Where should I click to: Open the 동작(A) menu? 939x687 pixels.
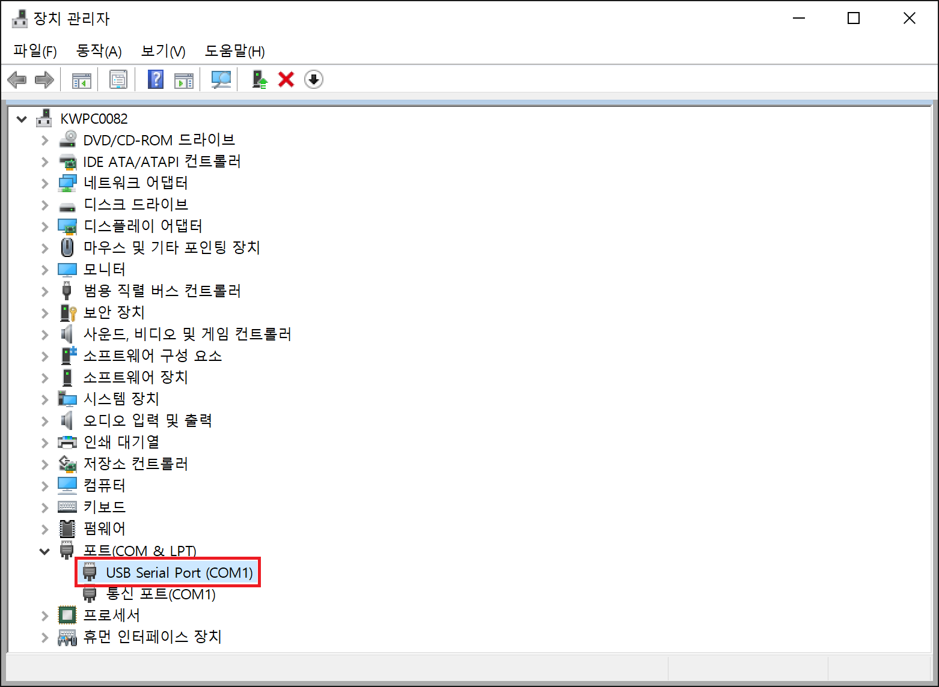tap(99, 51)
